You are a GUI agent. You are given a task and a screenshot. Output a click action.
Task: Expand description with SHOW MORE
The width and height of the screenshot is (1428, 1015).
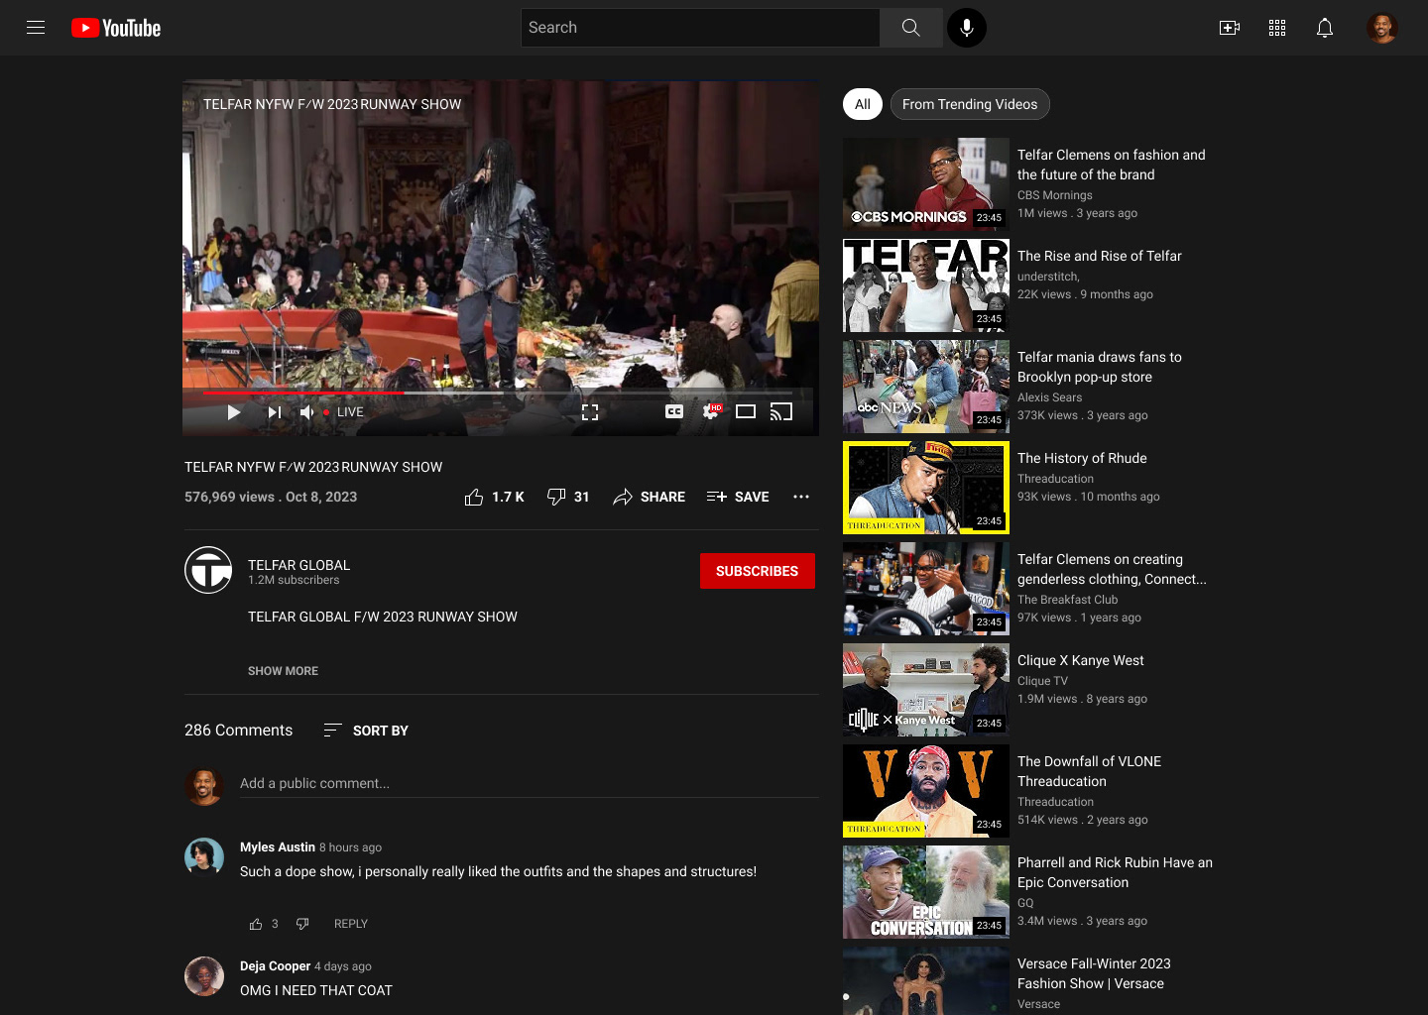coord(283,671)
